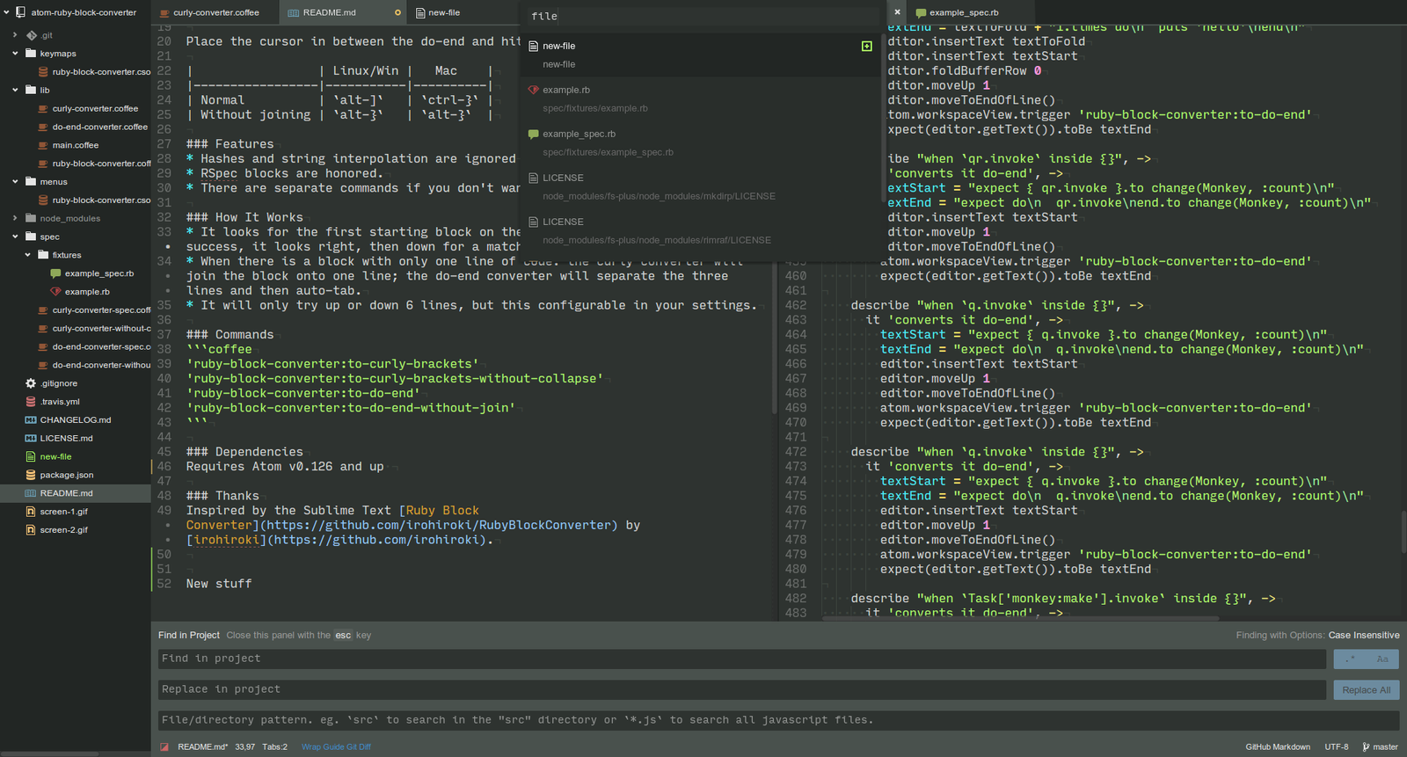1407x757 pixels.
Task: Switch to the README.md tab
Action: tap(344, 13)
